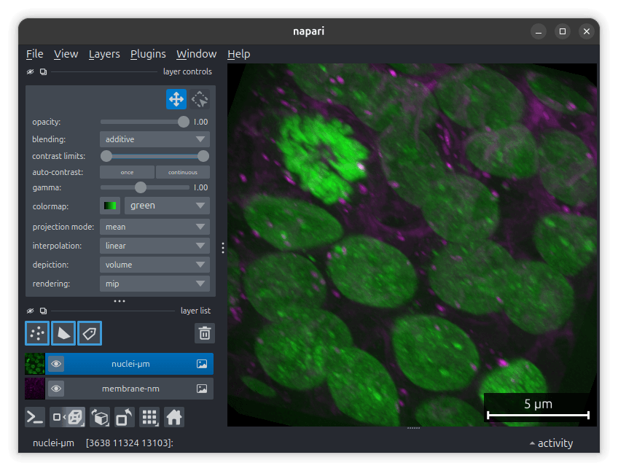Click the vertical splitter dots handle

click(x=223, y=248)
